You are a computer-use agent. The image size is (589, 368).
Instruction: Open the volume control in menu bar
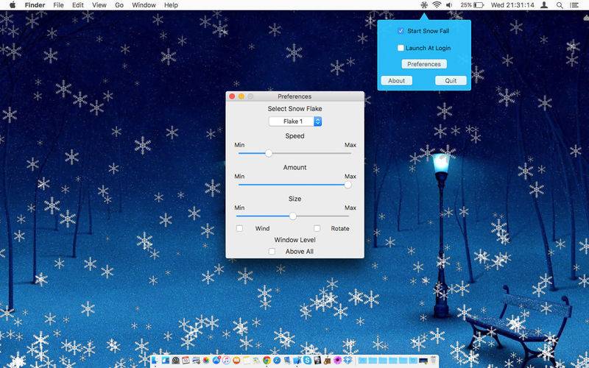[x=449, y=5]
